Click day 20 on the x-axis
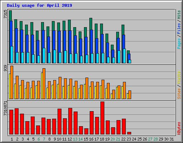 click(x=113, y=139)
